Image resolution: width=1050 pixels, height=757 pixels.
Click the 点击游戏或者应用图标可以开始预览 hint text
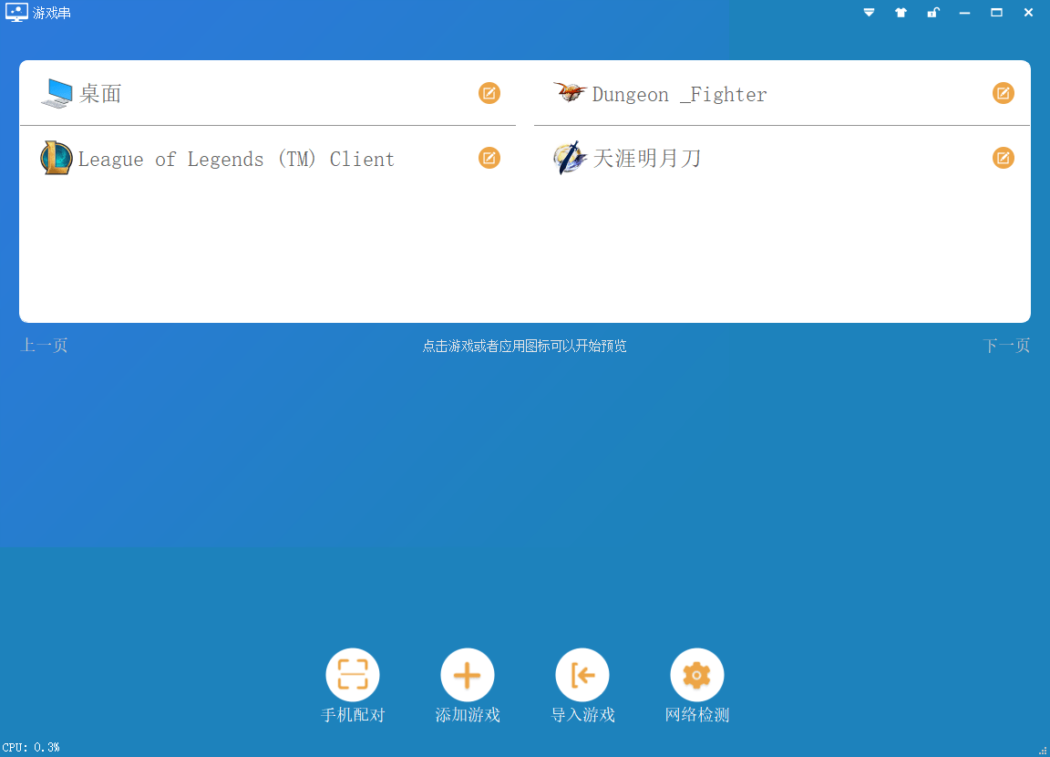[524, 346]
